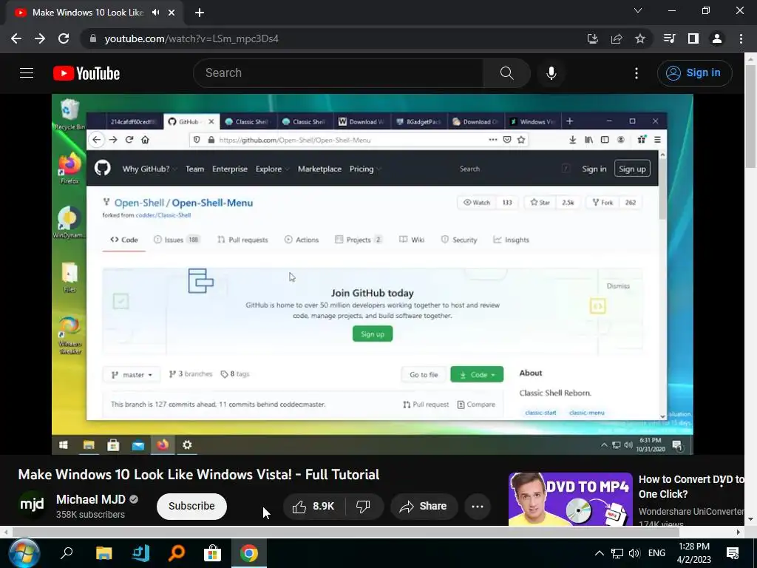Click the vertical page scrollbar thumb
Image resolution: width=757 pixels, height=568 pixels.
pos(750,116)
